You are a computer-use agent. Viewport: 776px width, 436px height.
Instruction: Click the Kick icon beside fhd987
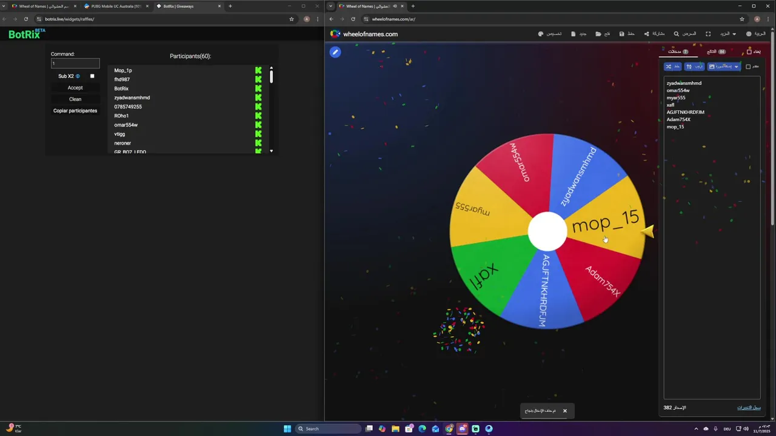(x=258, y=79)
